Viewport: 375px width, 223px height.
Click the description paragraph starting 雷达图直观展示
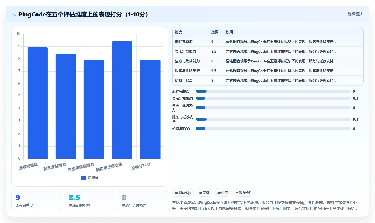(x=266, y=206)
